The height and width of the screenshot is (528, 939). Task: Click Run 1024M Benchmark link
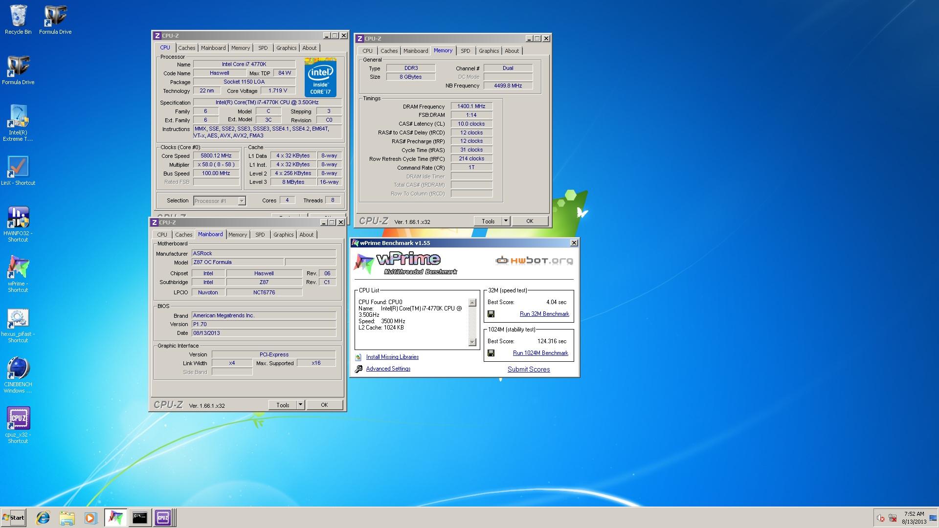click(x=540, y=353)
